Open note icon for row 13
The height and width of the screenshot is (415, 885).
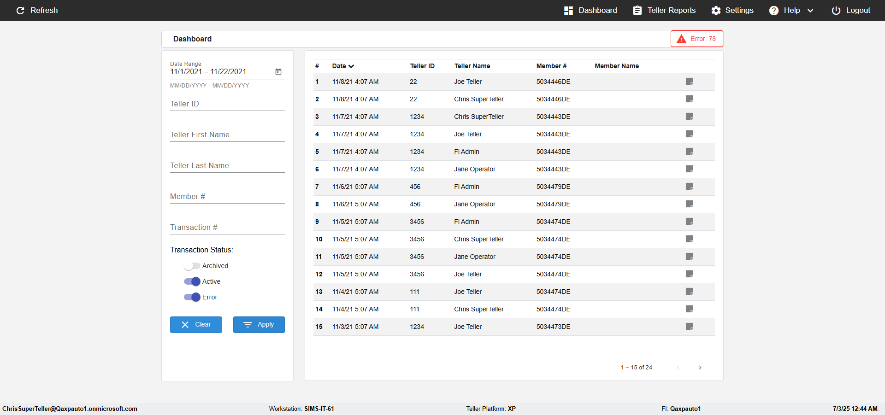689,292
